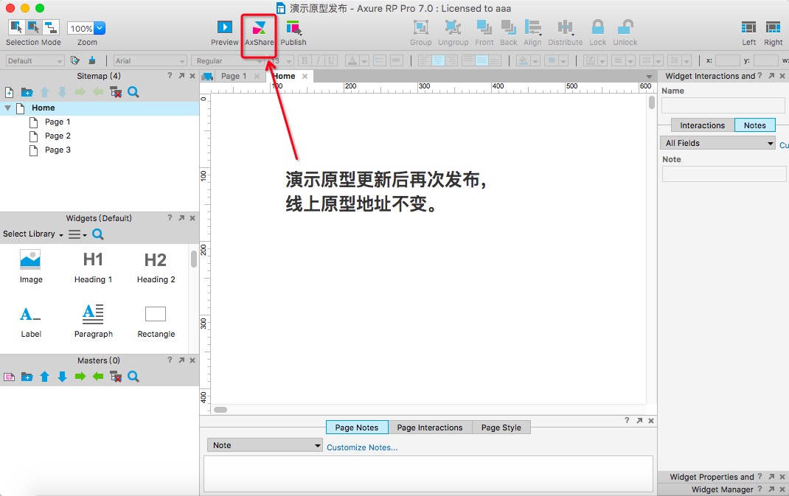
Task: Open AxShare from the toolbar
Action: (x=259, y=28)
